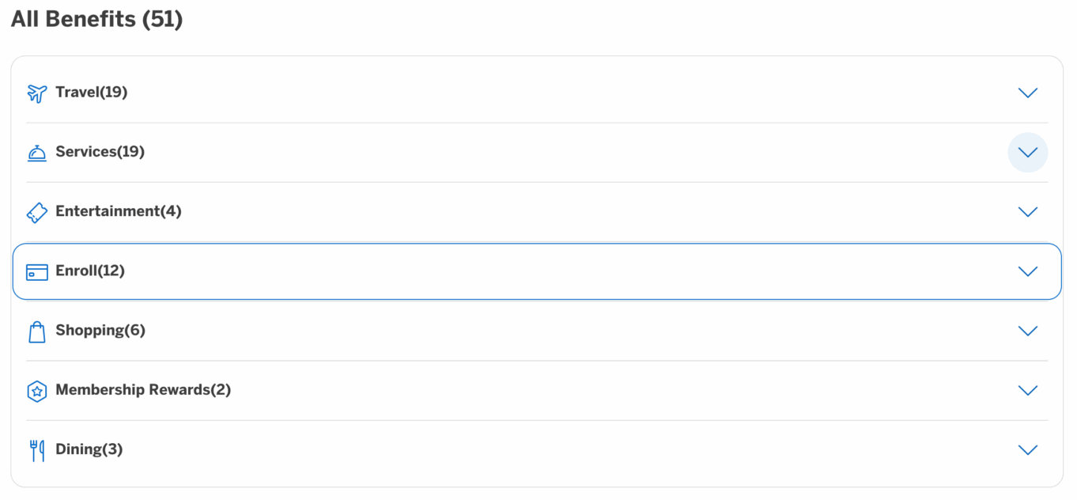1077x500 pixels.
Task: Select the Services(19) category label
Action: click(100, 152)
